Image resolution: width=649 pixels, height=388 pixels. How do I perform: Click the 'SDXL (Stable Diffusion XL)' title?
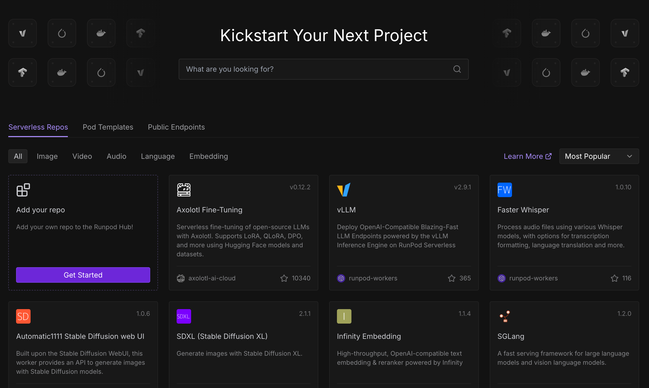222,337
